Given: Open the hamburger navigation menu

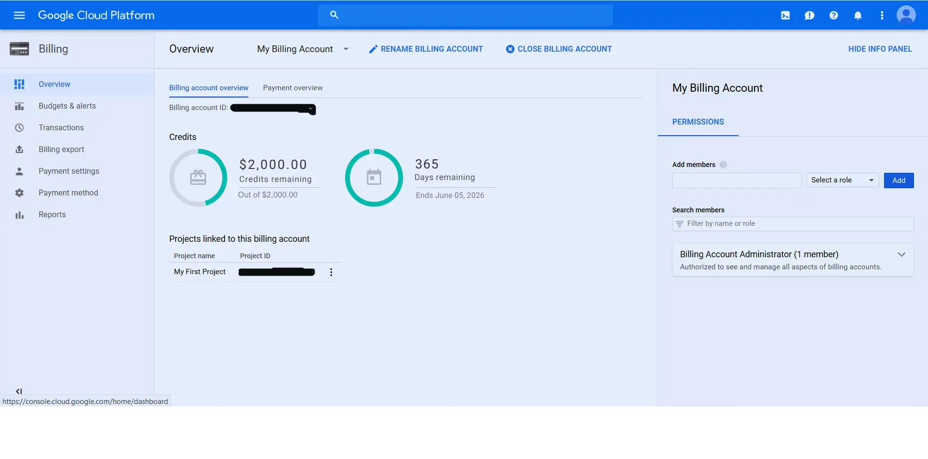Looking at the screenshot, I should [19, 15].
